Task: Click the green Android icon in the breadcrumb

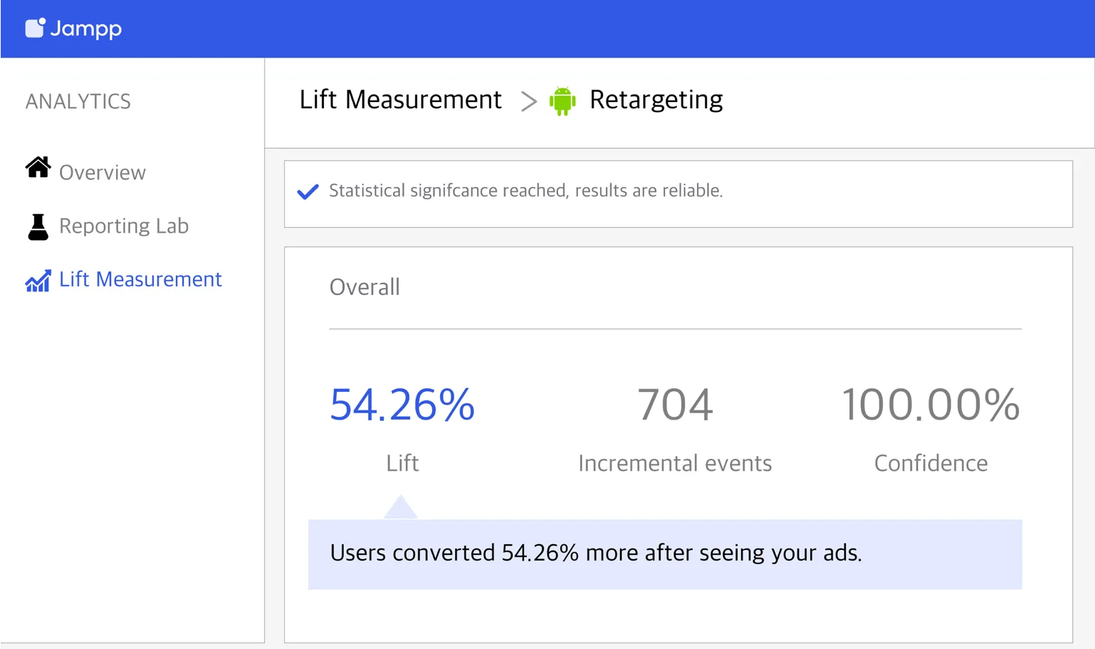Action: click(562, 100)
